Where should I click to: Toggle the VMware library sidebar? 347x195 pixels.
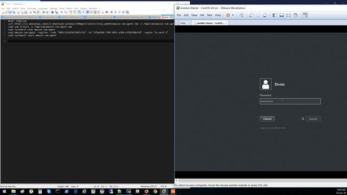(x=275, y=15)
